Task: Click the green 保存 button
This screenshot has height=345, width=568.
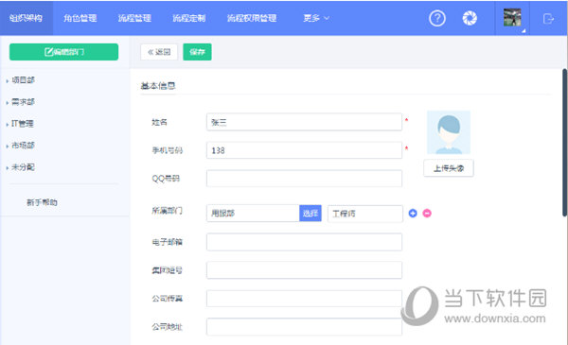Action: coord(197,52)
